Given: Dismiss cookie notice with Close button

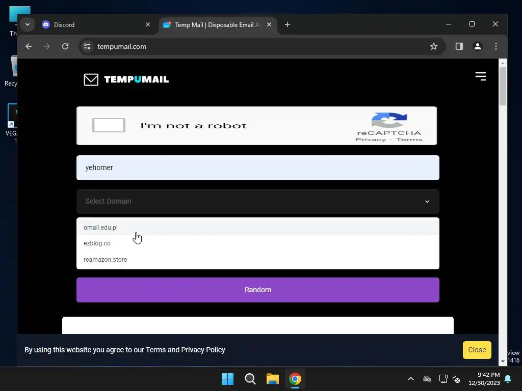Looking at the screenshot, I should tap(477, 350).
